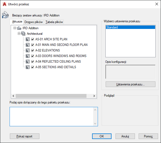Open Ustawienia przekazu settings
The image size is (161, 143).
point(130,84)
